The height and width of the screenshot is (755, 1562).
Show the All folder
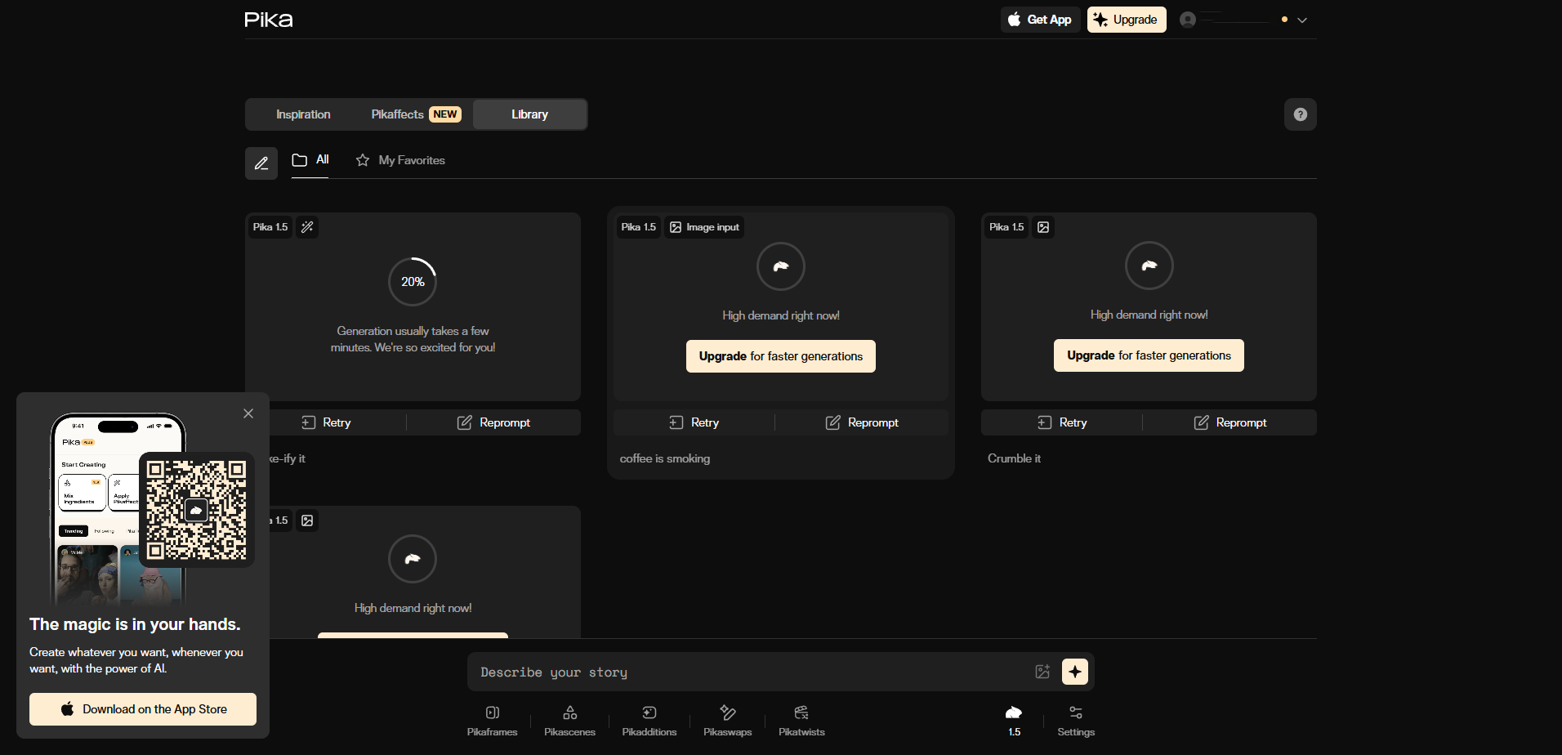coord(310,160)
